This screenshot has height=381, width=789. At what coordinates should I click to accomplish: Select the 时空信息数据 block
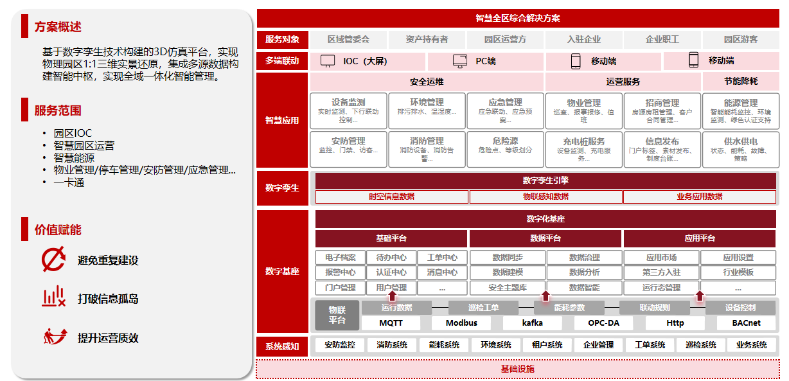[x=391, y=197]
